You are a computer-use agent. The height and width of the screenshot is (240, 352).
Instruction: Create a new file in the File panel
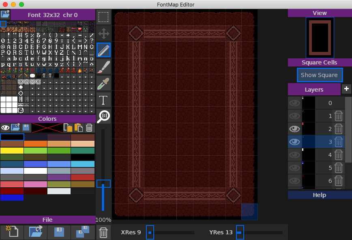[x=12, y=232]
